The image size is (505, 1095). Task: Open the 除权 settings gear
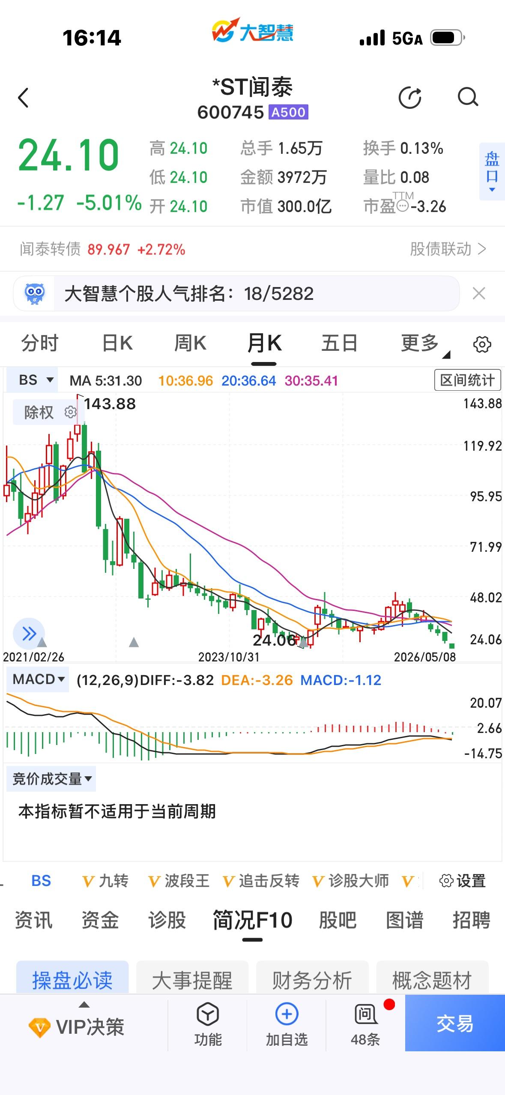[x=70, y=412]
